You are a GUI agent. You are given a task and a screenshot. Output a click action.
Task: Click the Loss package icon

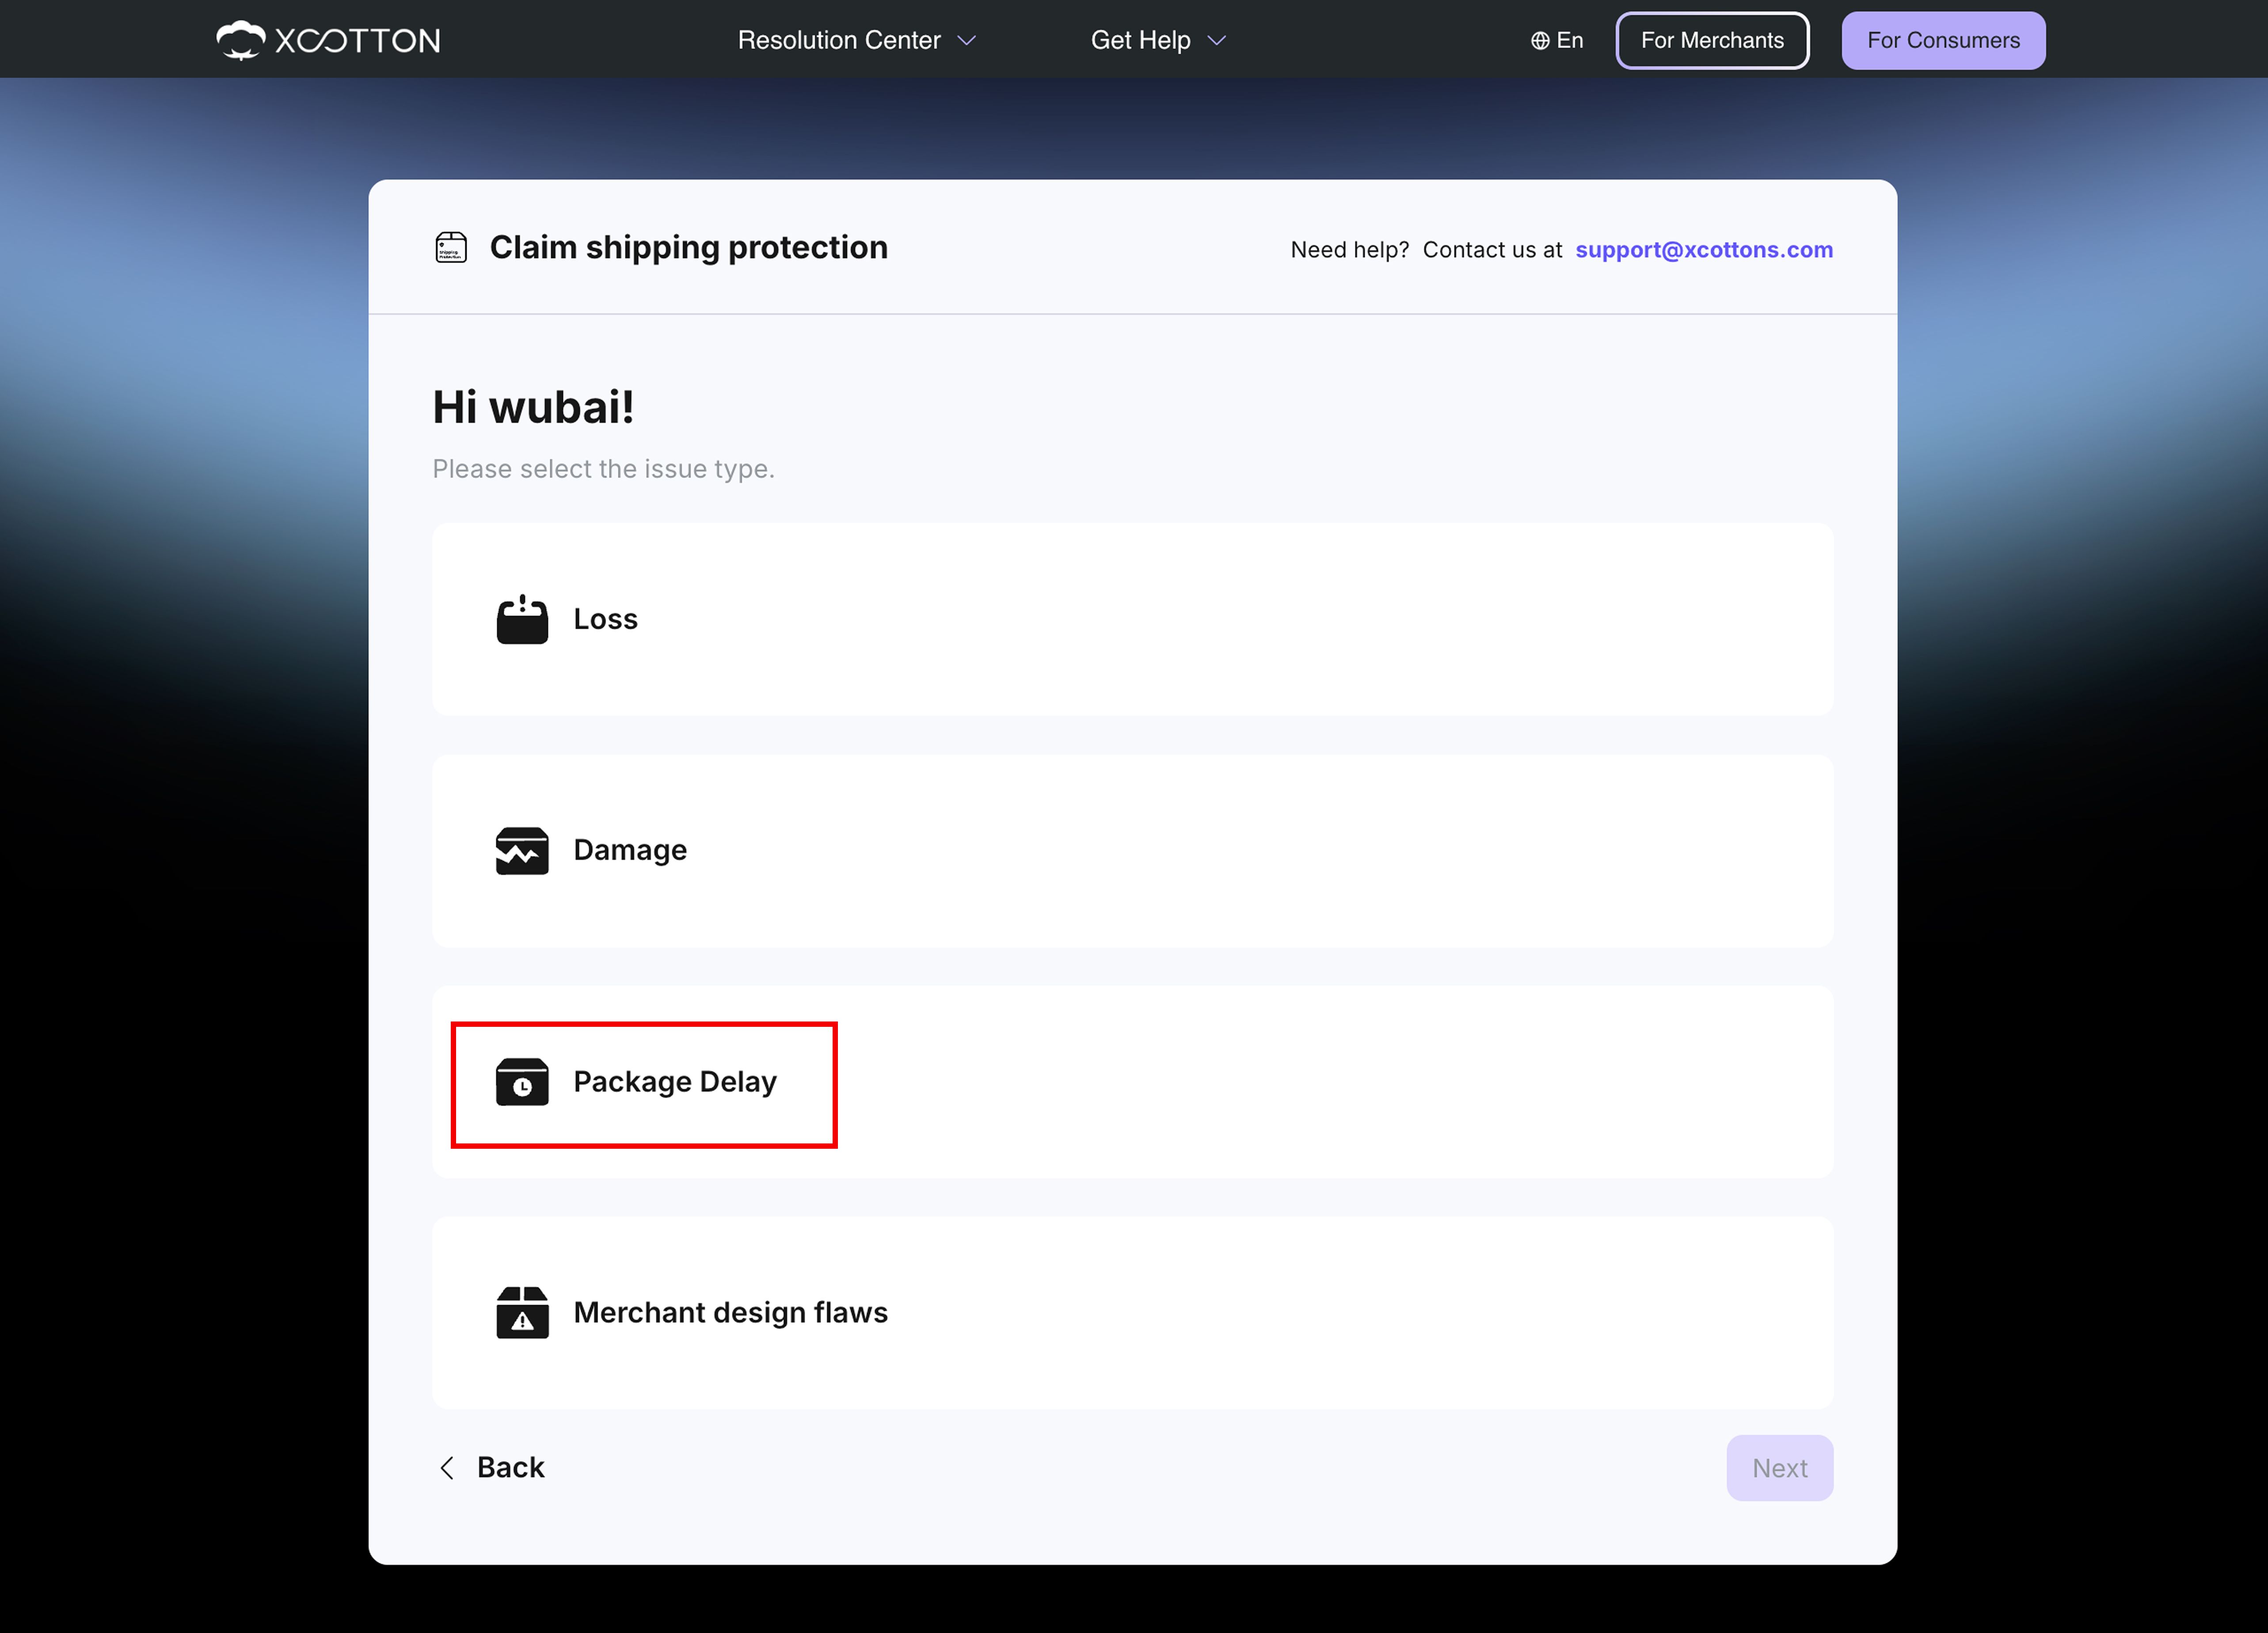click(522, 619)
